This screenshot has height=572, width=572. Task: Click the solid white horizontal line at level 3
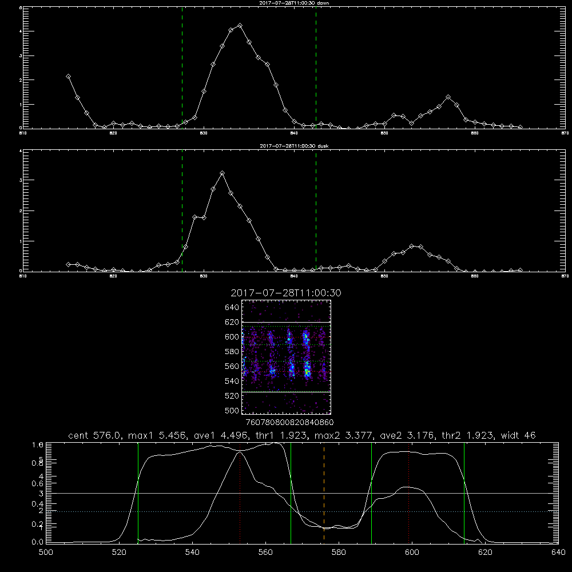(x=302, y=493)
